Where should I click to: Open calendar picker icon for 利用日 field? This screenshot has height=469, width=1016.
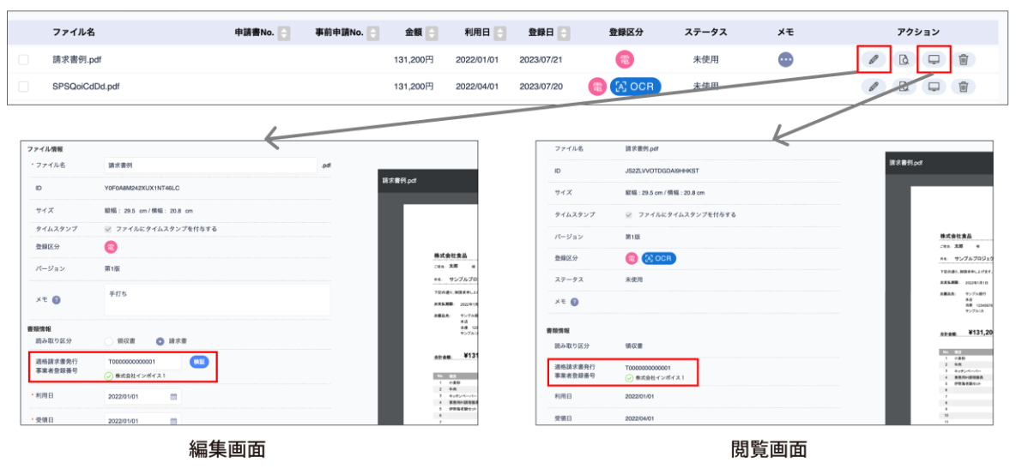[173, 397]
